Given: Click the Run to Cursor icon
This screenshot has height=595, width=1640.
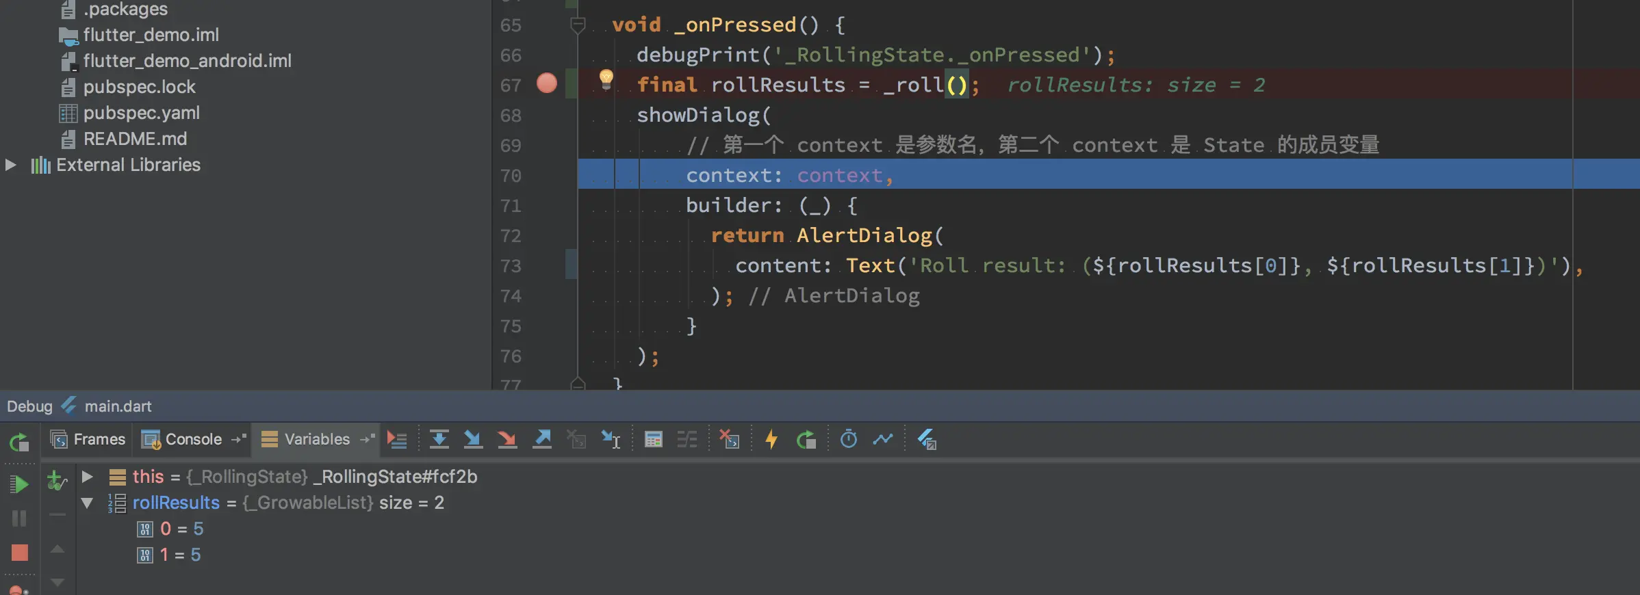Looking at the screenshot, I should click(611, 439).
